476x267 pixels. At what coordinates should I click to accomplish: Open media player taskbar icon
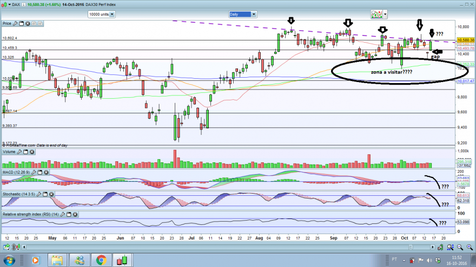point(36,261)
